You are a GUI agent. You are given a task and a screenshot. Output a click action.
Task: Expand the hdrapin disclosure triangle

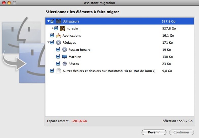click(52, 28)
